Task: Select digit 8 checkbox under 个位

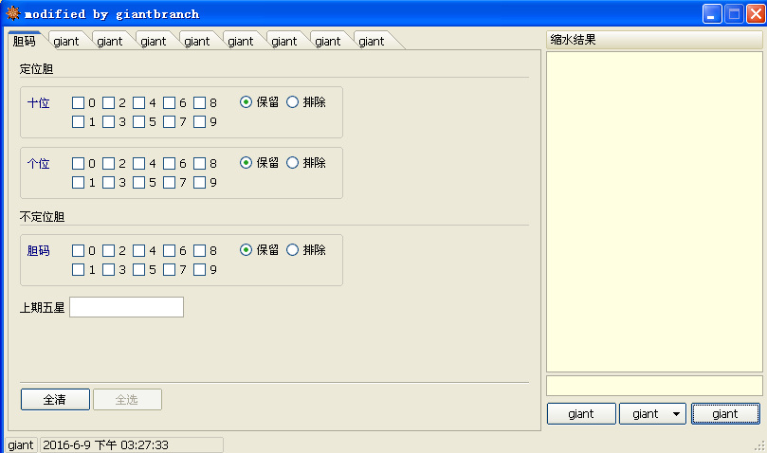Action: coord(200,163)
